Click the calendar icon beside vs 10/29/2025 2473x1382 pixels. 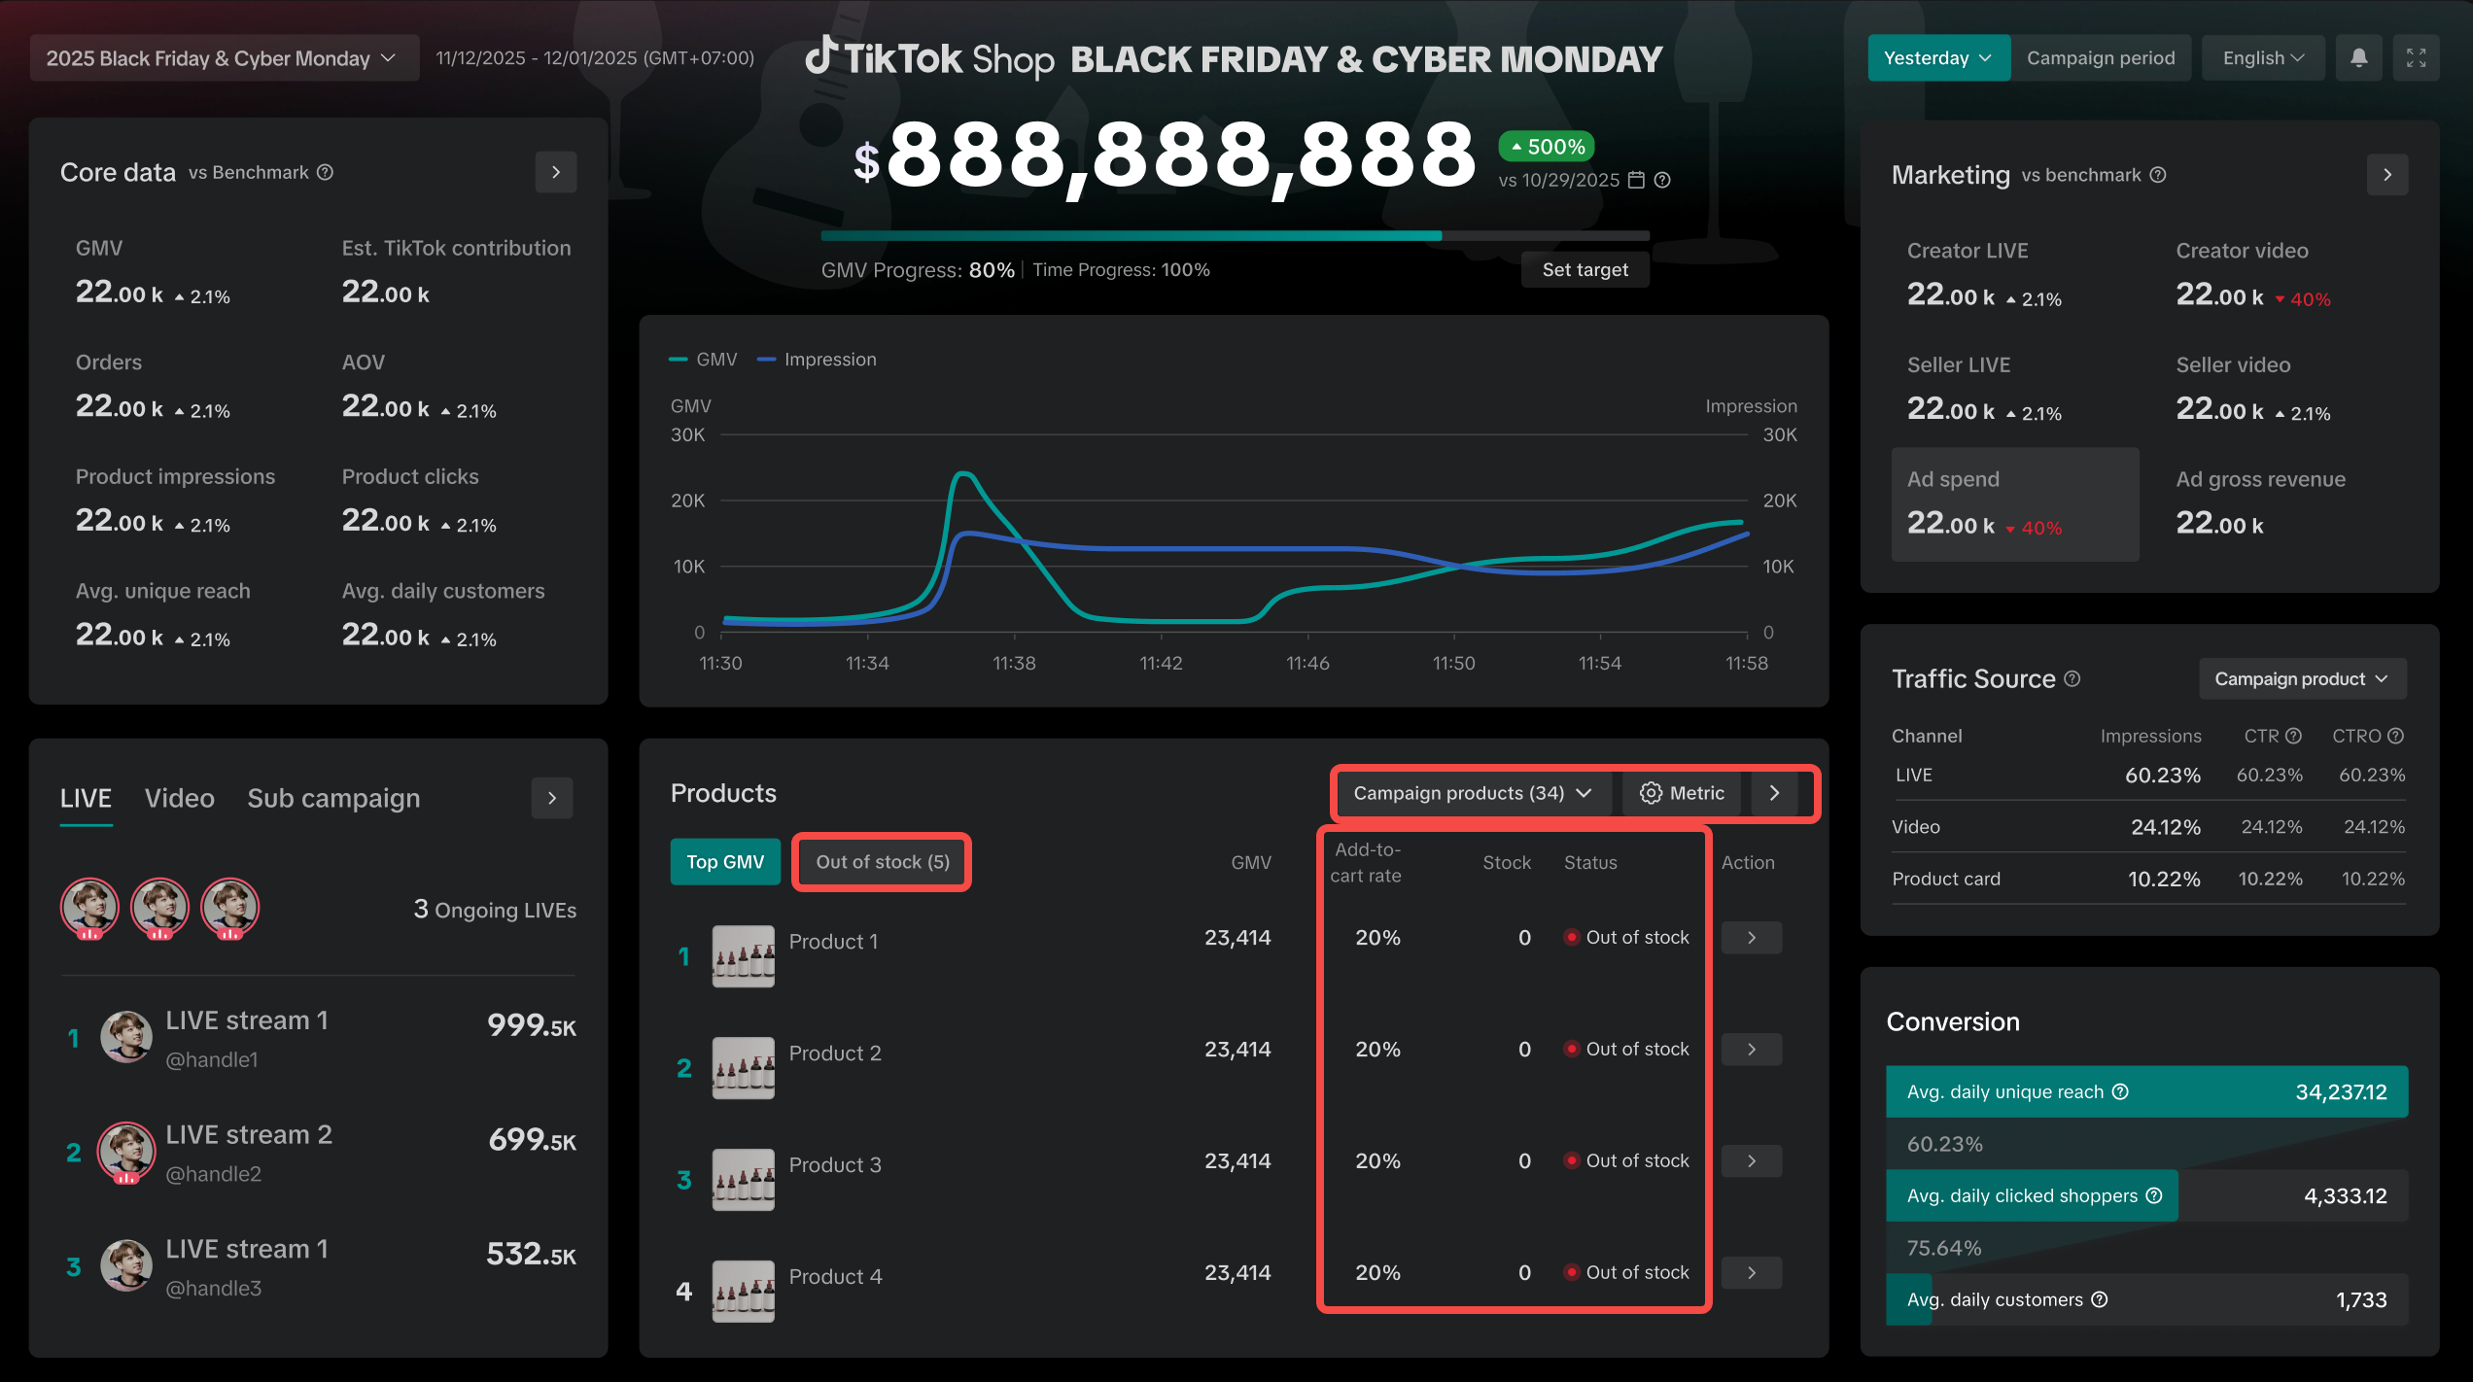click(1636, 180)
